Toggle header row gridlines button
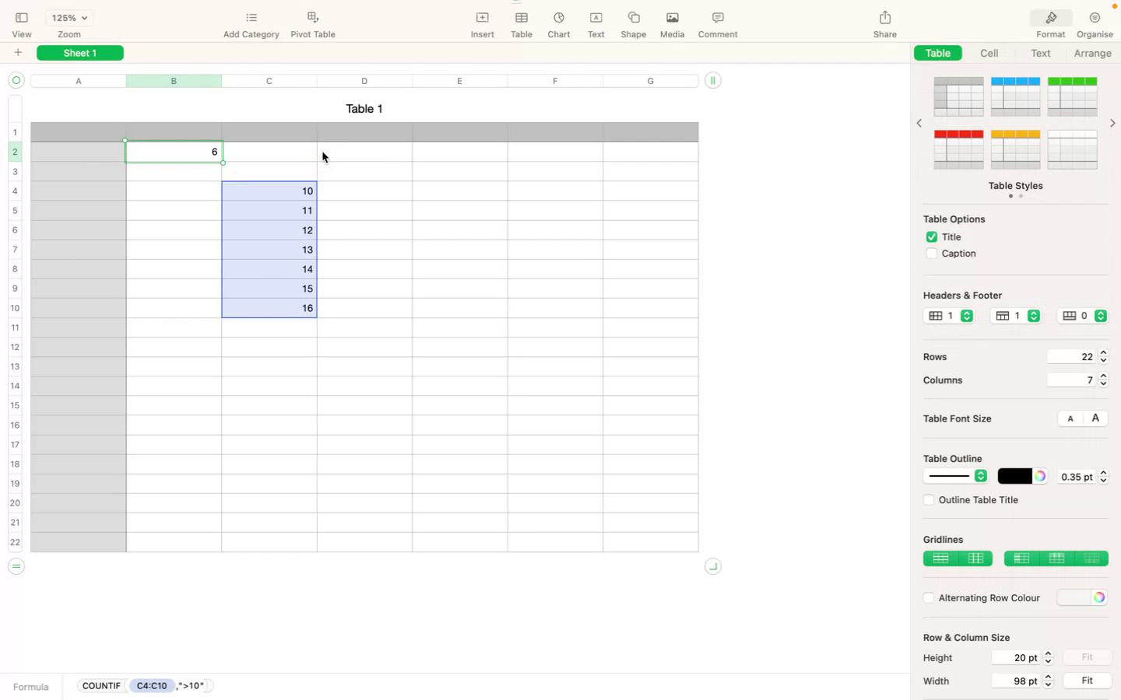Viewport: 1121px width, 700px height. point(1056,558)
